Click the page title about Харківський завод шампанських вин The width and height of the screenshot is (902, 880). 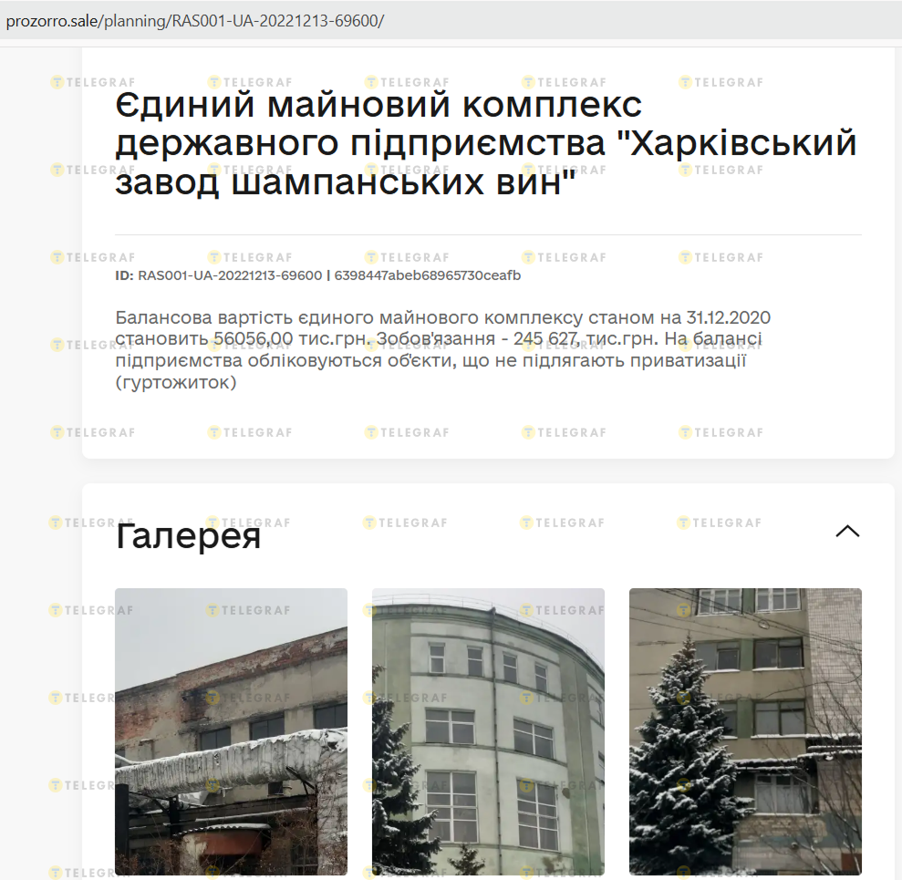coord(486,145)
